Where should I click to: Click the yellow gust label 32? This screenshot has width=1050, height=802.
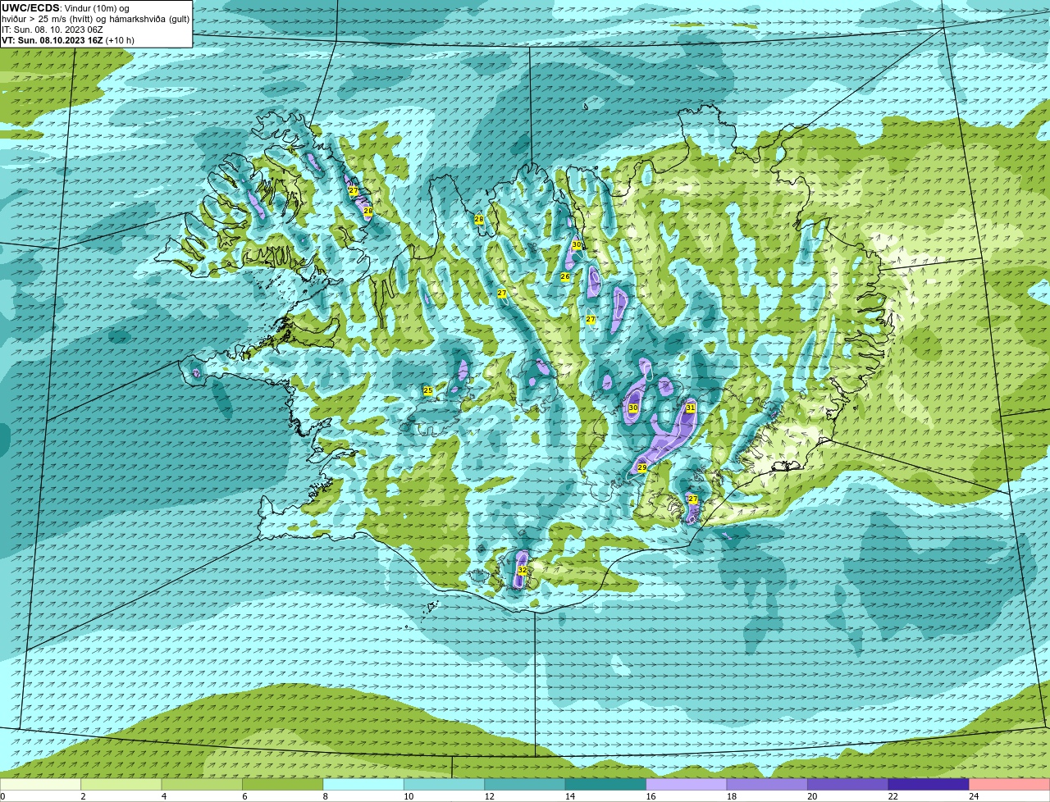pyautogui.click(x=522, y=570)
